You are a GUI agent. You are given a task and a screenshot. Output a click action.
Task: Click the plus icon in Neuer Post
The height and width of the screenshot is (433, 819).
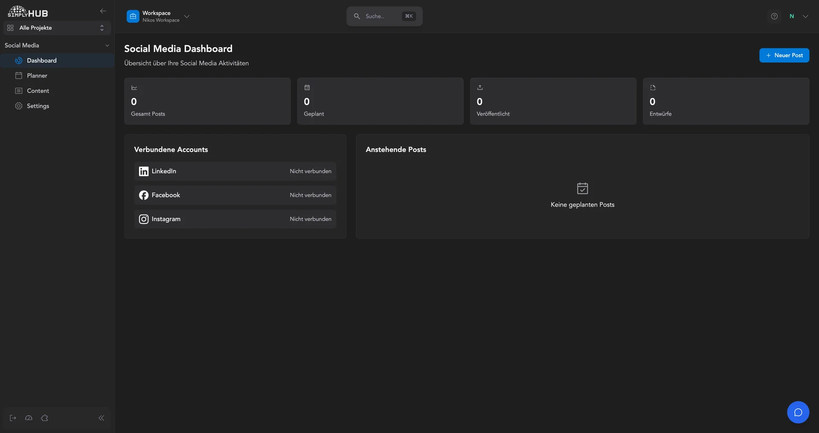[x=769, y=55]
